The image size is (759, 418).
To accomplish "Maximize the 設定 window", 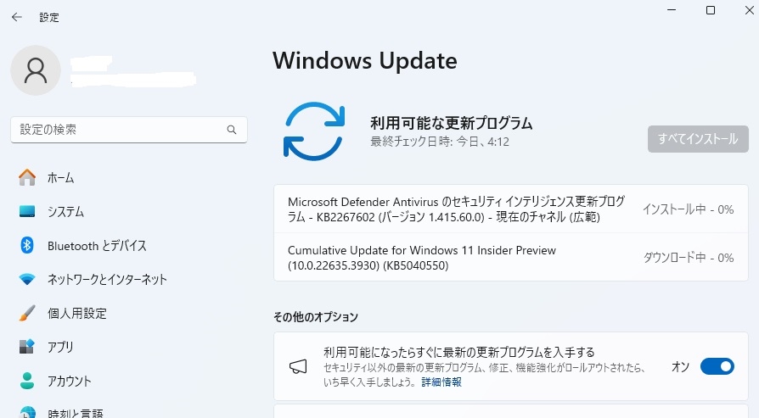I will pos(710,10).
